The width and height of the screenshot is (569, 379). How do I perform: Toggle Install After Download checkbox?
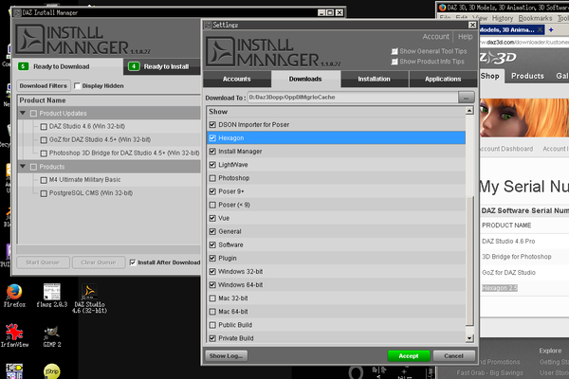[x=133, y=262]
